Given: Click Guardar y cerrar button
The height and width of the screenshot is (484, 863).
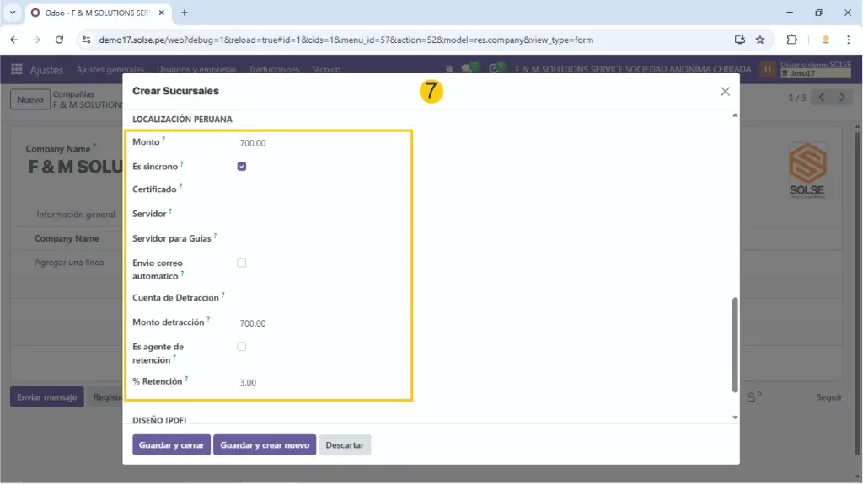Looking at the screenshot, I should [171, 444].
